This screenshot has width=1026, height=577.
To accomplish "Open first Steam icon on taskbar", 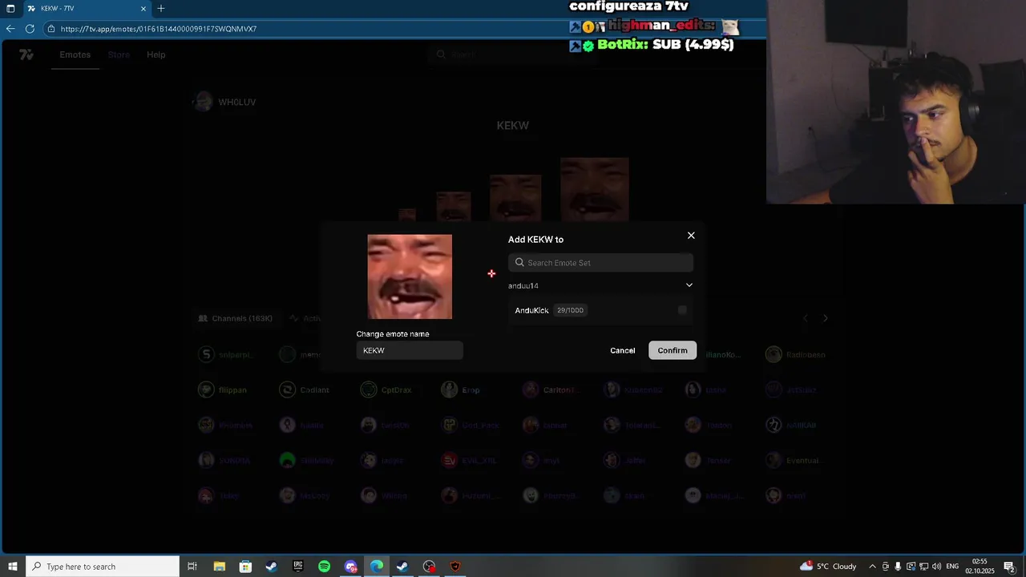I will (x=272, y=567).
